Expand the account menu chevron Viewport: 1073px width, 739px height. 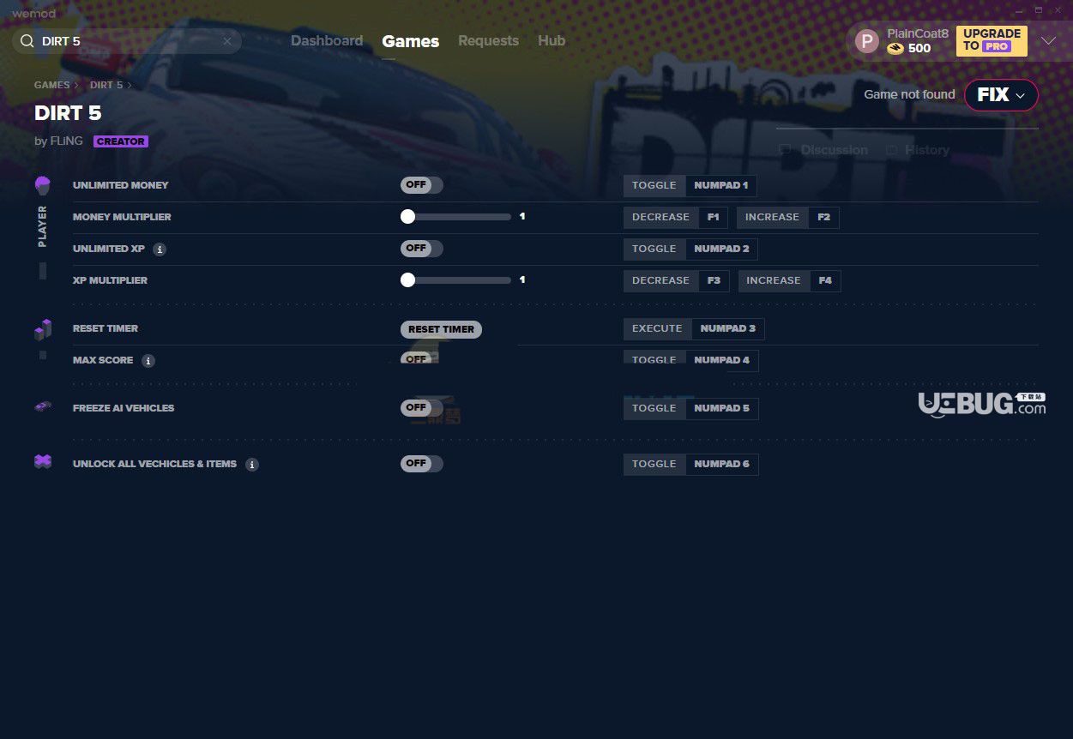click(x=1048, y=41)
